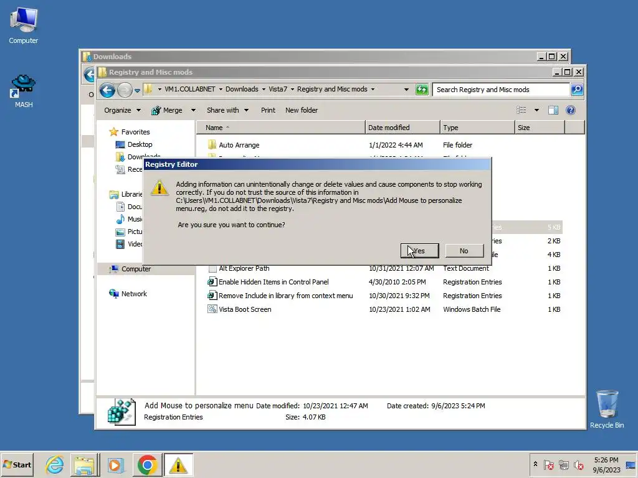Launch Google Chrome from taskbar
The width and height of the screenshot is (638, 478).
tap(147, 464)
